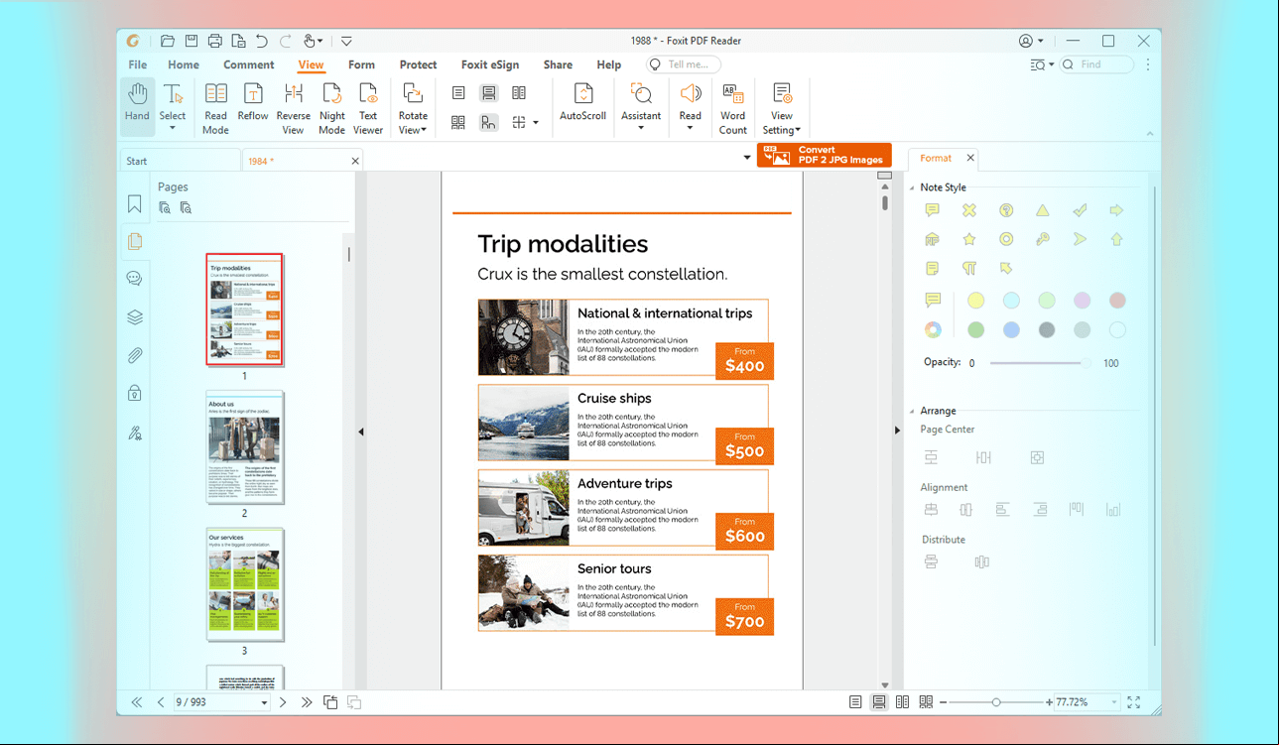Open the Read aloud dropdown
This screenshot has height=745, width=1279.
[690, 128]
